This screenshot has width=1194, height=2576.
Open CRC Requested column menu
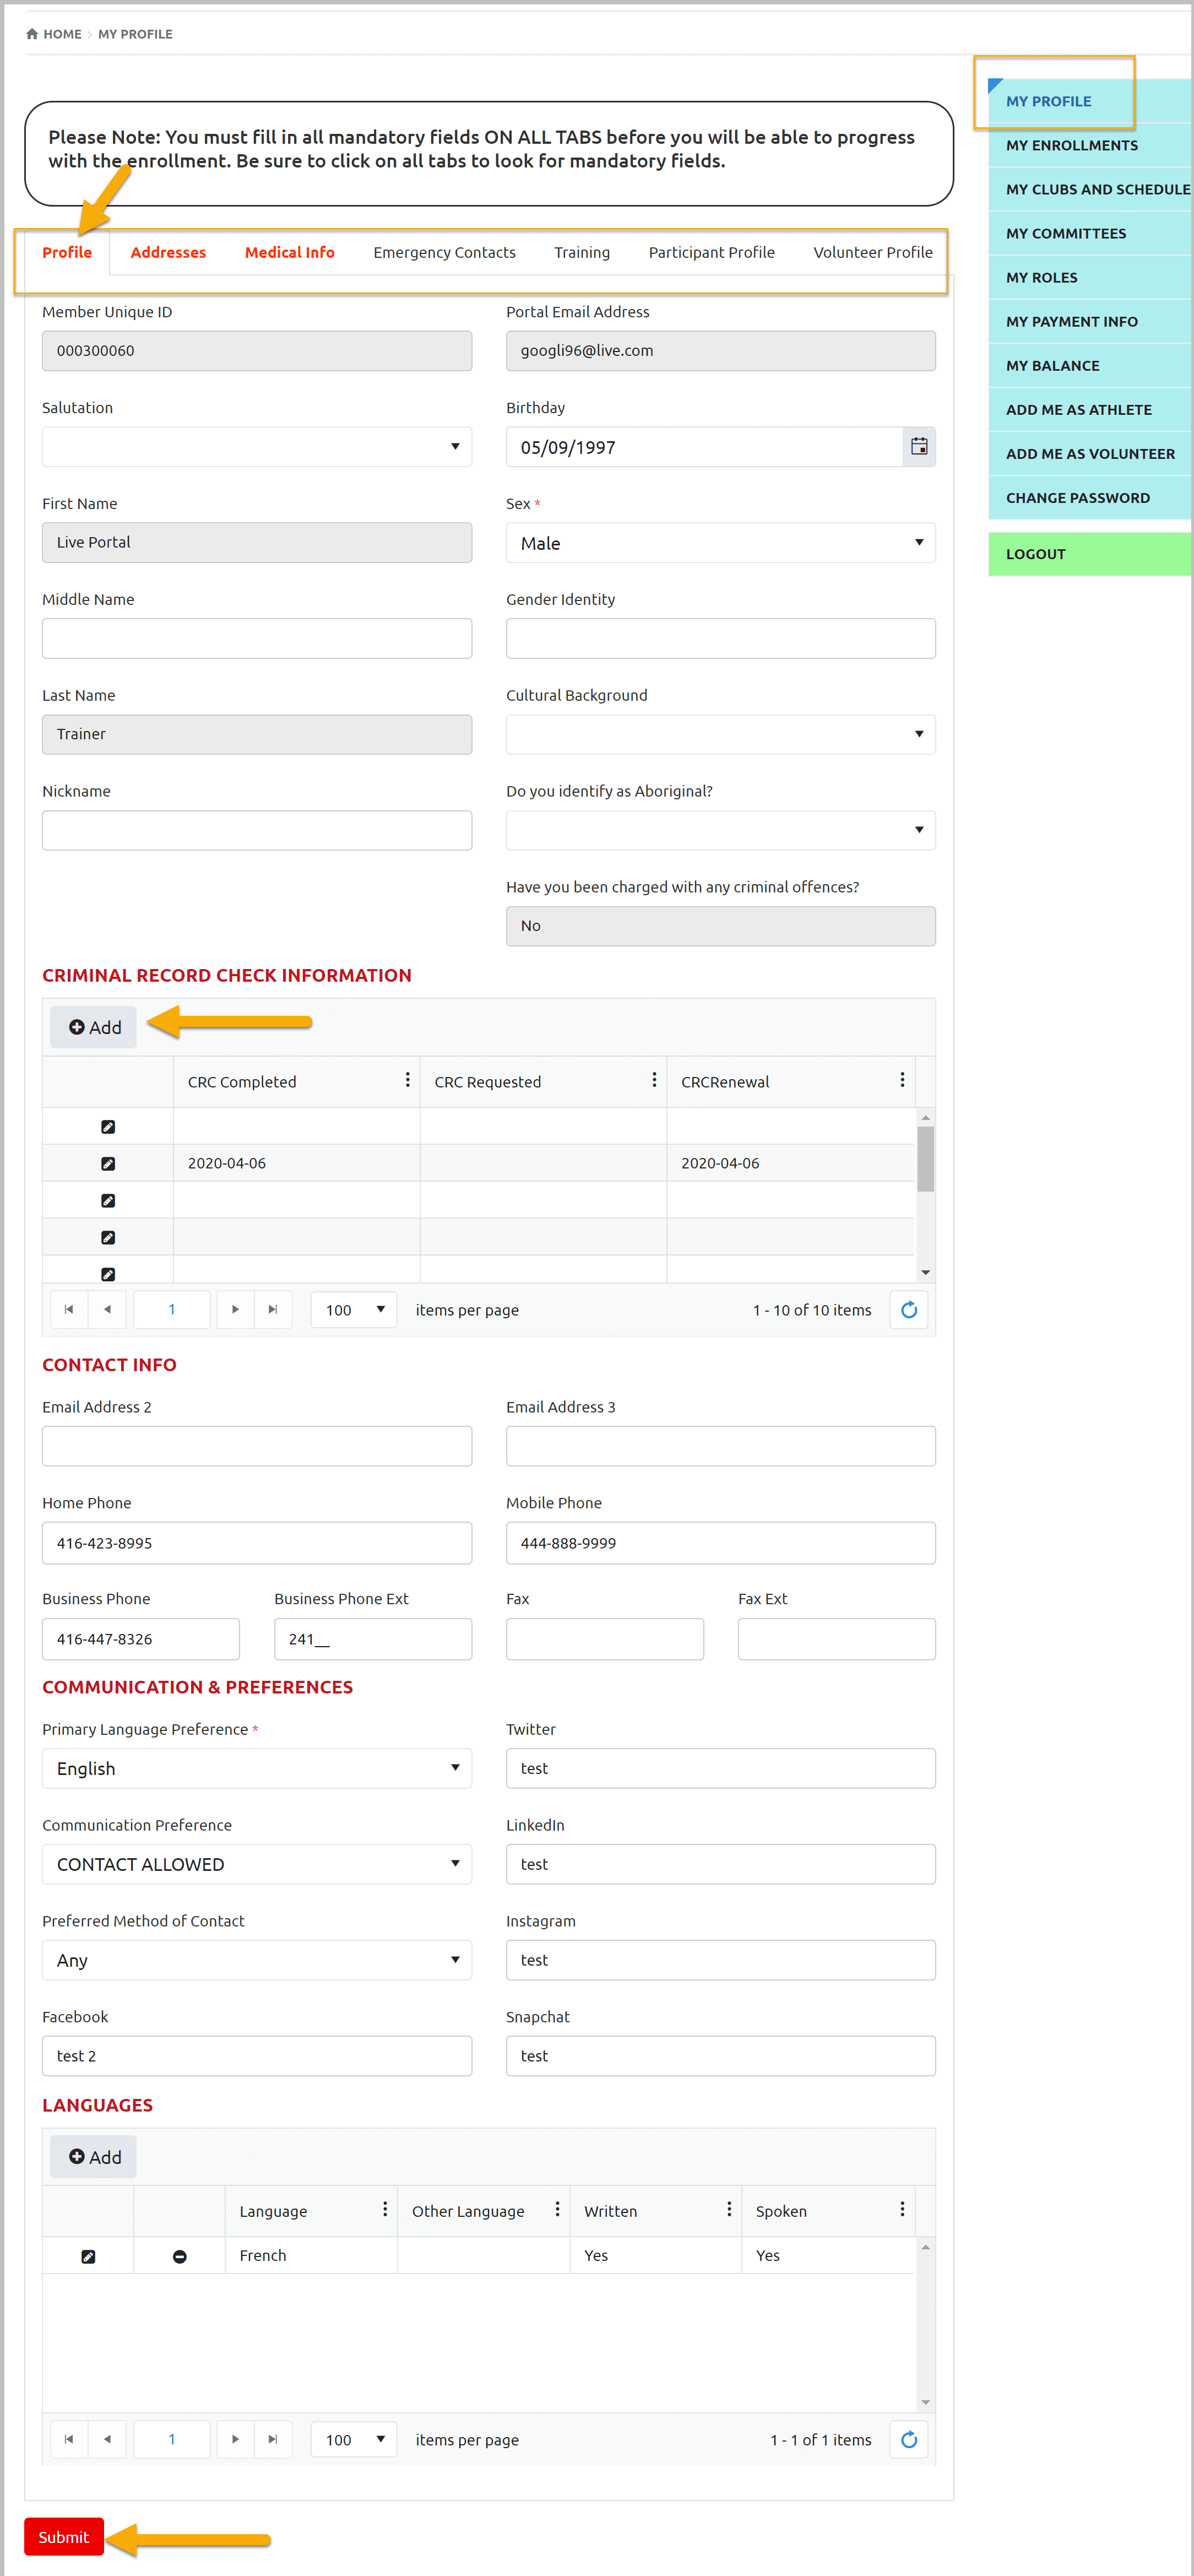654,1080
